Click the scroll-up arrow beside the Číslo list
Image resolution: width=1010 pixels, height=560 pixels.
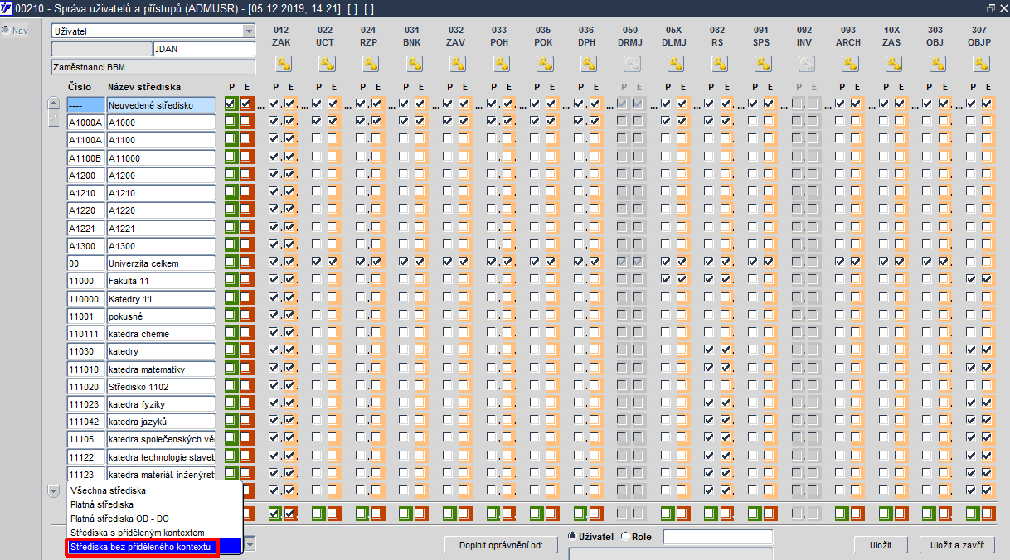[54, 104]
